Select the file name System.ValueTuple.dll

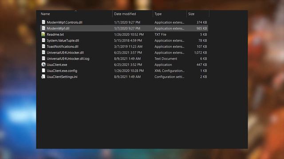click(x=63, y=41)
